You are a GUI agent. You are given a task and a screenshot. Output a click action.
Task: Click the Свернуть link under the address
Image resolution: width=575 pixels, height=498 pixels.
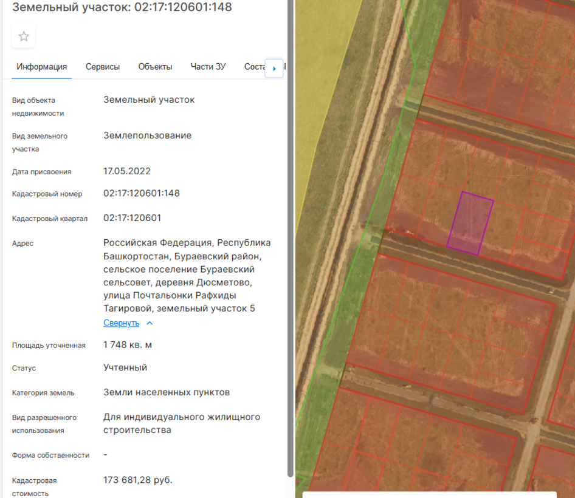(x=121, y=323)
